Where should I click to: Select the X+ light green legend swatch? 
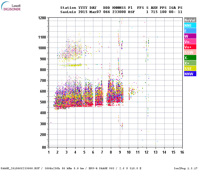pos(190,63)
